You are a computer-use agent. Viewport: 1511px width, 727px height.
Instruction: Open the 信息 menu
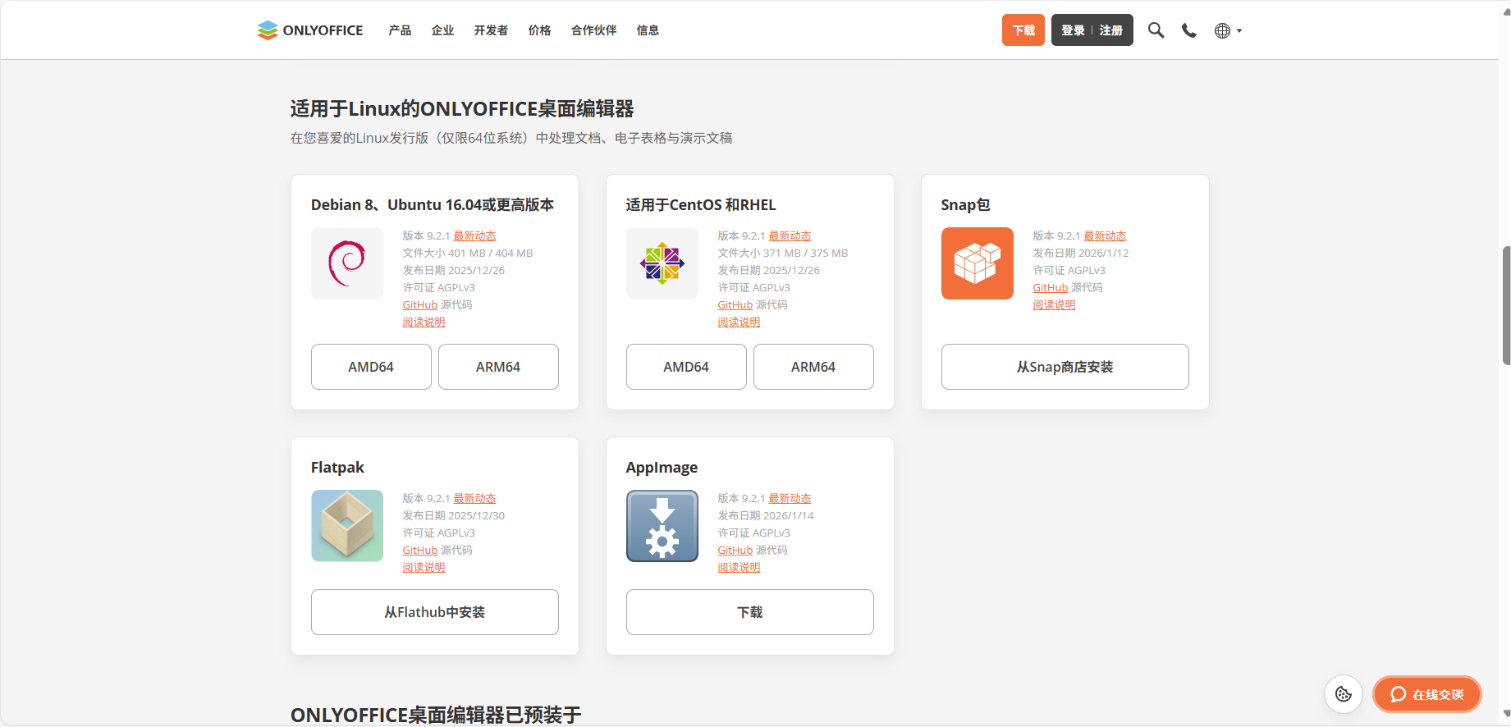tap(648, 30)
